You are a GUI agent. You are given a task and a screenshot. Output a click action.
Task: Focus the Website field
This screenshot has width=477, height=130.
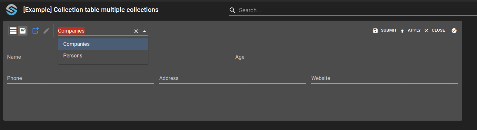pyautogui.click(x=385, y=78)
